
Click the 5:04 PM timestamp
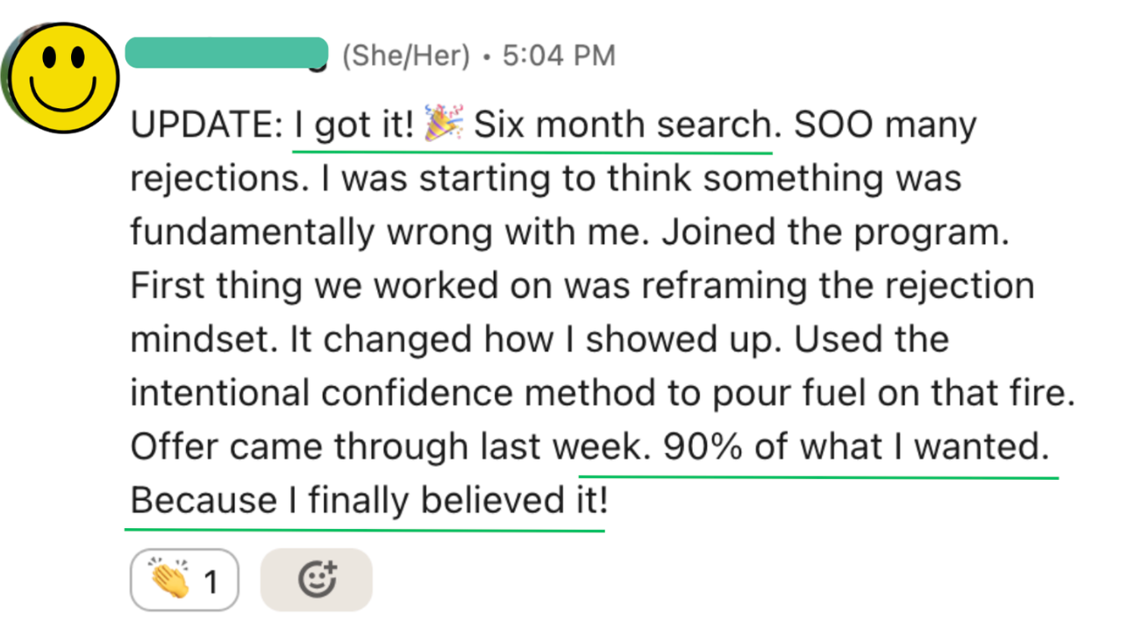(559, 56)
